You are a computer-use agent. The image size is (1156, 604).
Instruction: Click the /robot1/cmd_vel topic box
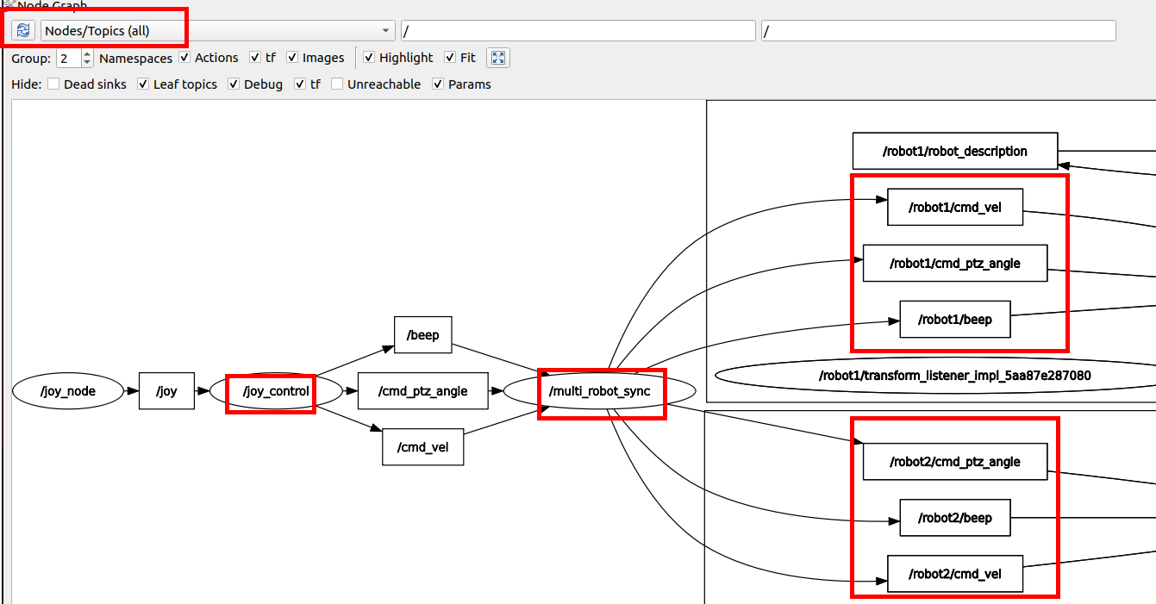click(955, 207)
